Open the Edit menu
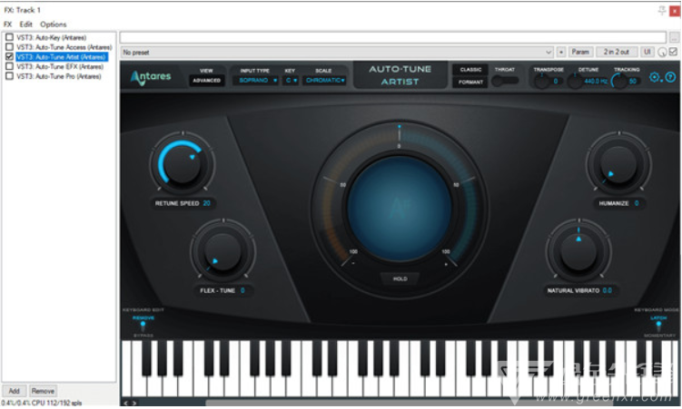This screenshot has height=409, width=682. pyautogui.click(x=25, y=24)
